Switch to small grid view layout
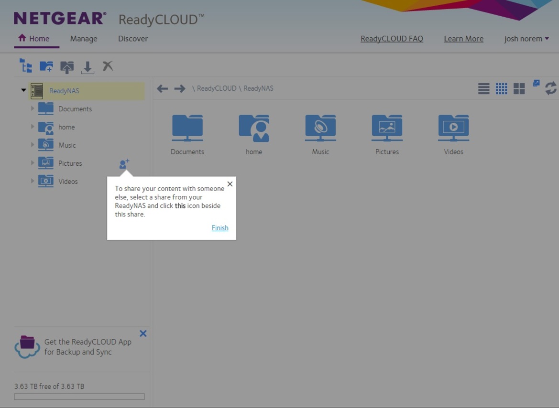Viewport: 559px width, 408px height. coord(501,88)
